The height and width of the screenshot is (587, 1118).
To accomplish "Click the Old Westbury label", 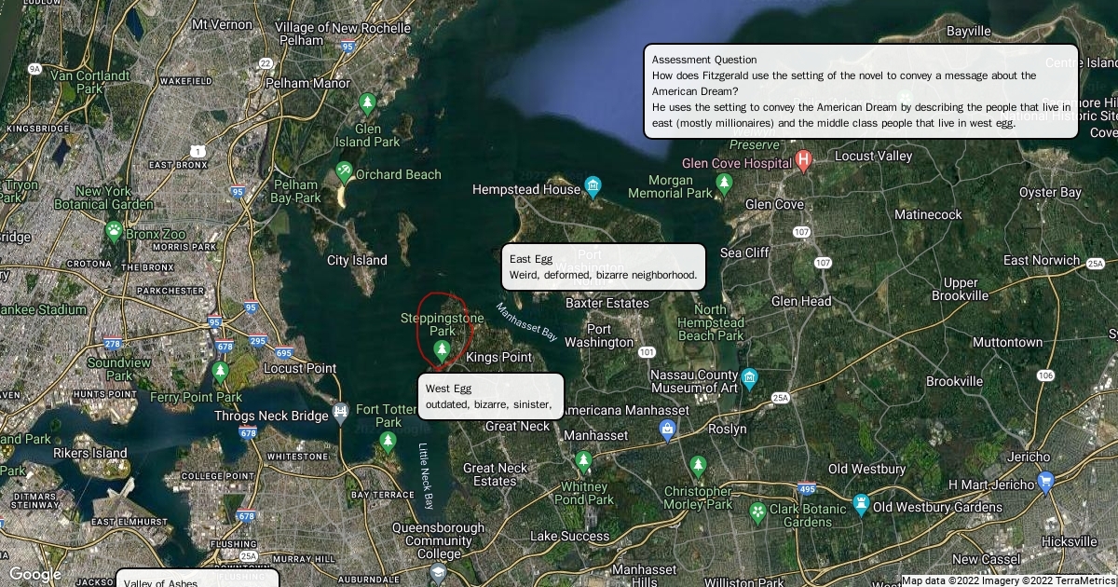I will [867, 469].
